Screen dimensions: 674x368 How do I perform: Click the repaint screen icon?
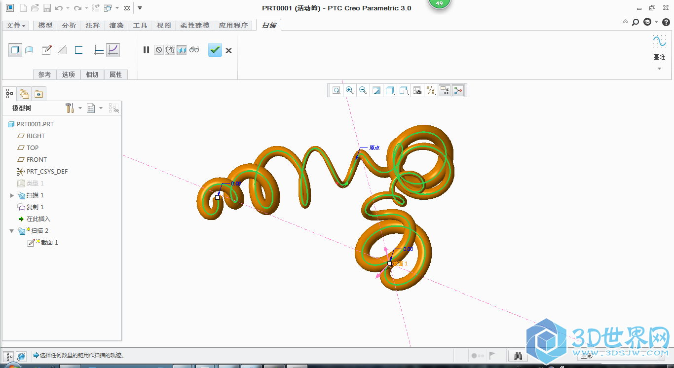click(376, 90)
